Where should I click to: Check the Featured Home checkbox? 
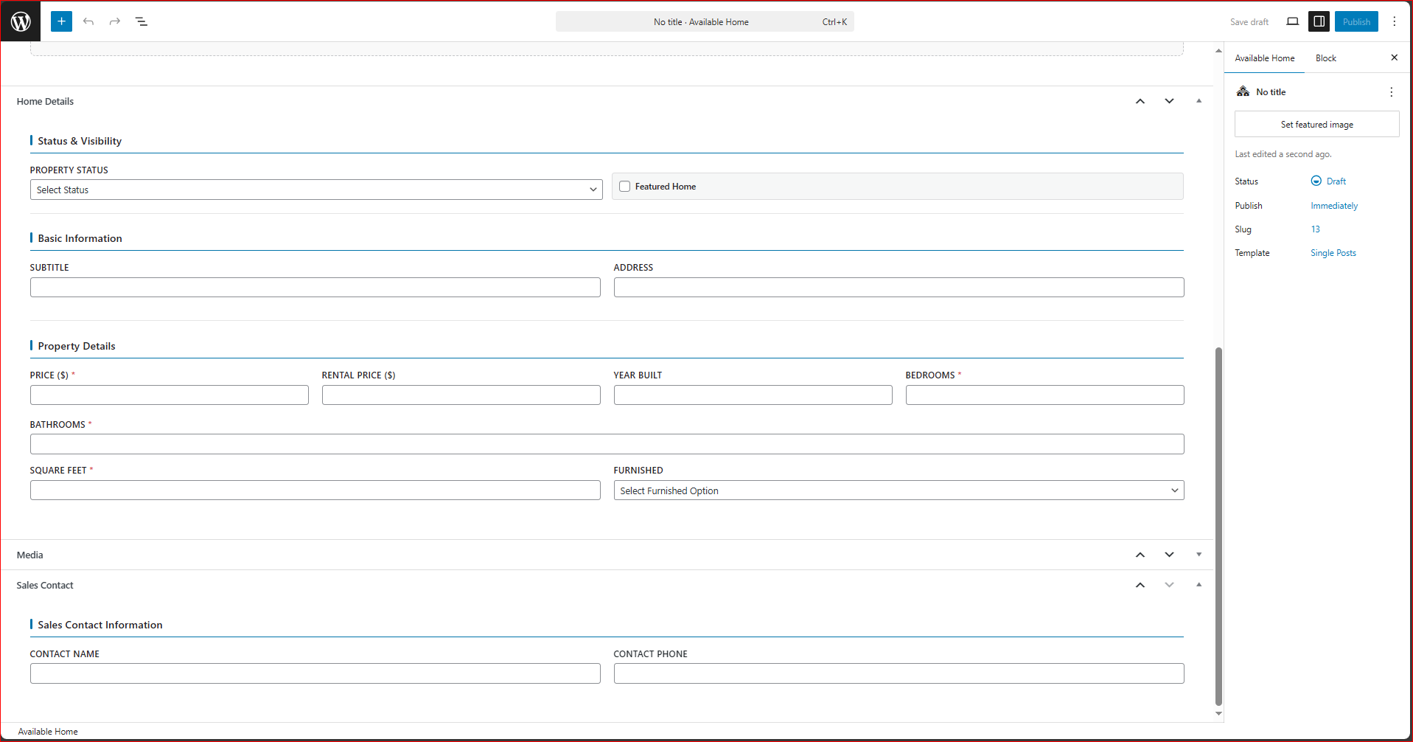pos(624,187)
